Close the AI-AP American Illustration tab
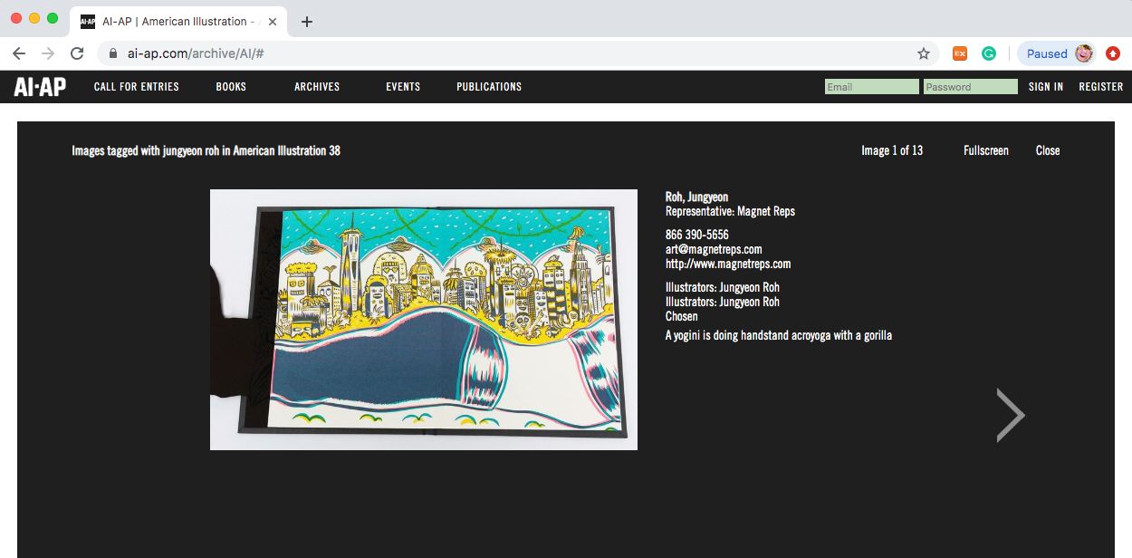Screen dimensions: 1132x558 tap(273, 22)
